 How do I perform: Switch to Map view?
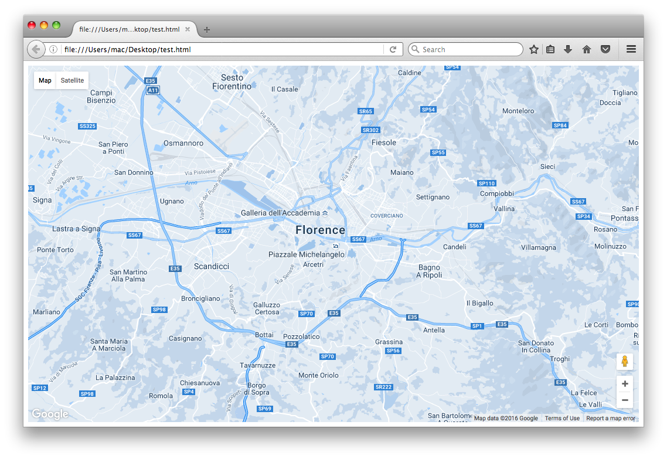[45, 80]
